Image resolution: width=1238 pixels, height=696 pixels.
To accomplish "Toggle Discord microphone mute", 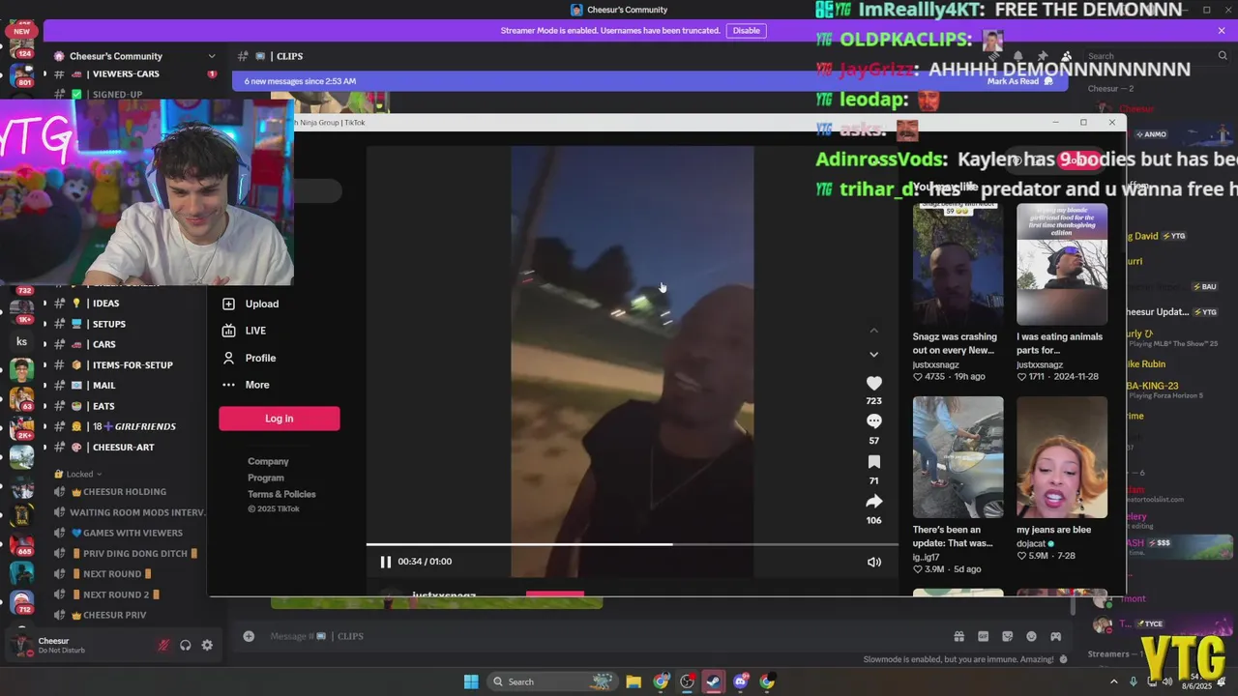I will click(x=162, y=645).
